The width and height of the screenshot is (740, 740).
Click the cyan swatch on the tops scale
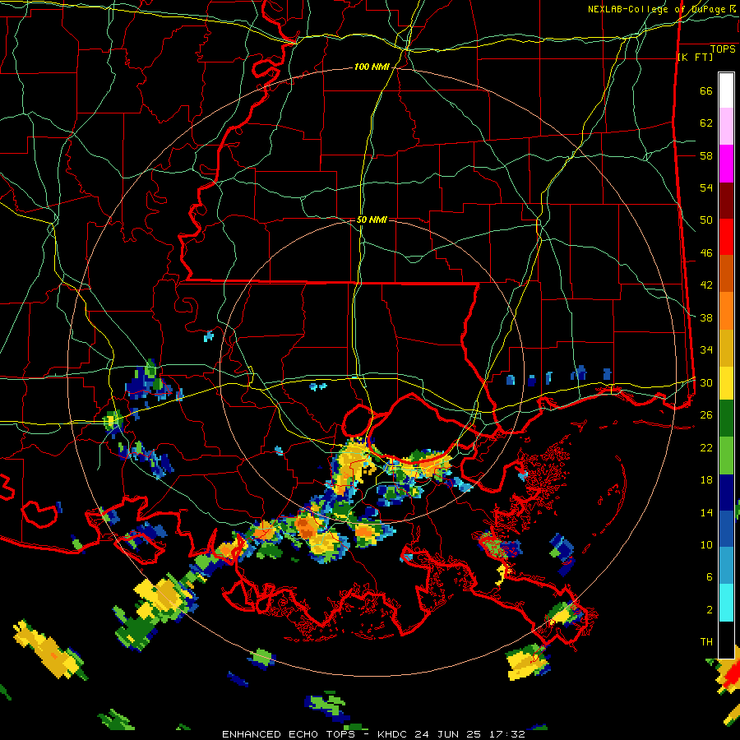click(726, 603)
